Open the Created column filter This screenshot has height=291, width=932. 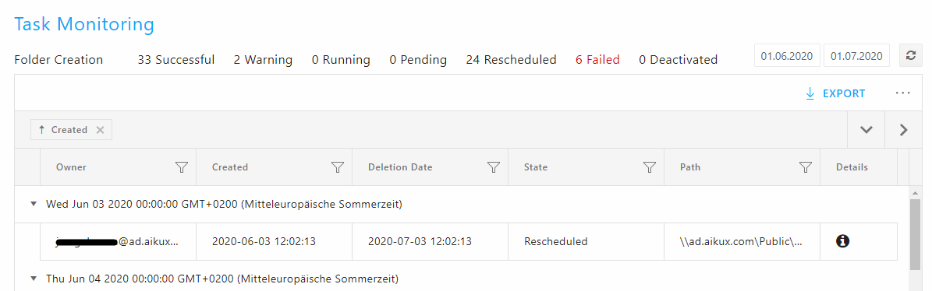[x=338, y=168]
